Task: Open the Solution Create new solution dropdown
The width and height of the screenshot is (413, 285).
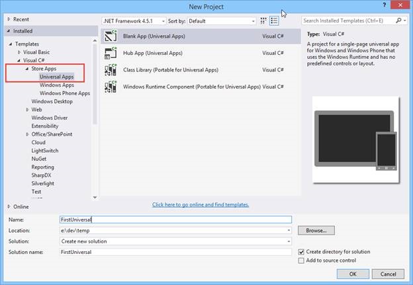Action: pyautogui.click(x=175, y=241)
